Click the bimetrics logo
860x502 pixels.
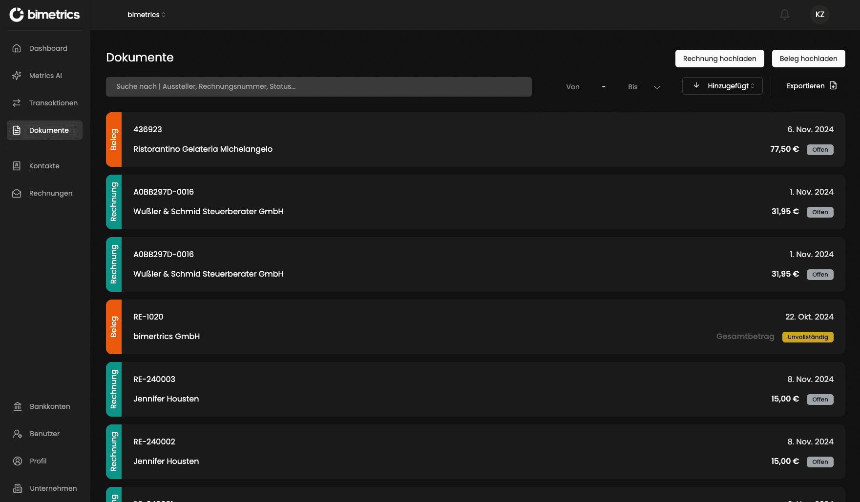(44, 15)
